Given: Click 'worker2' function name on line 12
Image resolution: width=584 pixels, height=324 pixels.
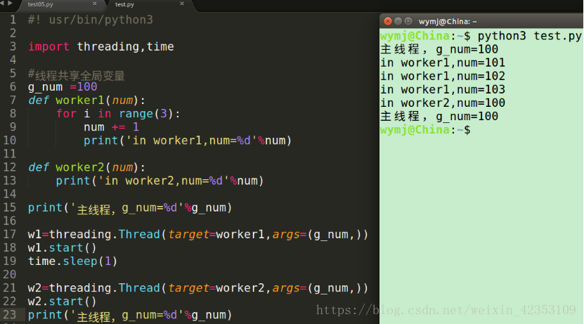Looking at the screenshot, I should coord(80,167).
